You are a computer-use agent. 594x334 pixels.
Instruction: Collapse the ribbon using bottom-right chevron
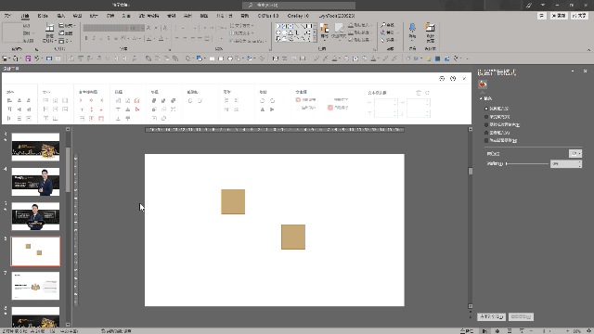[588, 49]
